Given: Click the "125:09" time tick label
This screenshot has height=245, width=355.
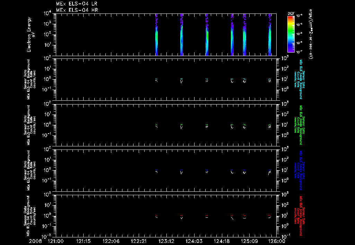Looking at the screenshot, I should (x=249, y=241).
